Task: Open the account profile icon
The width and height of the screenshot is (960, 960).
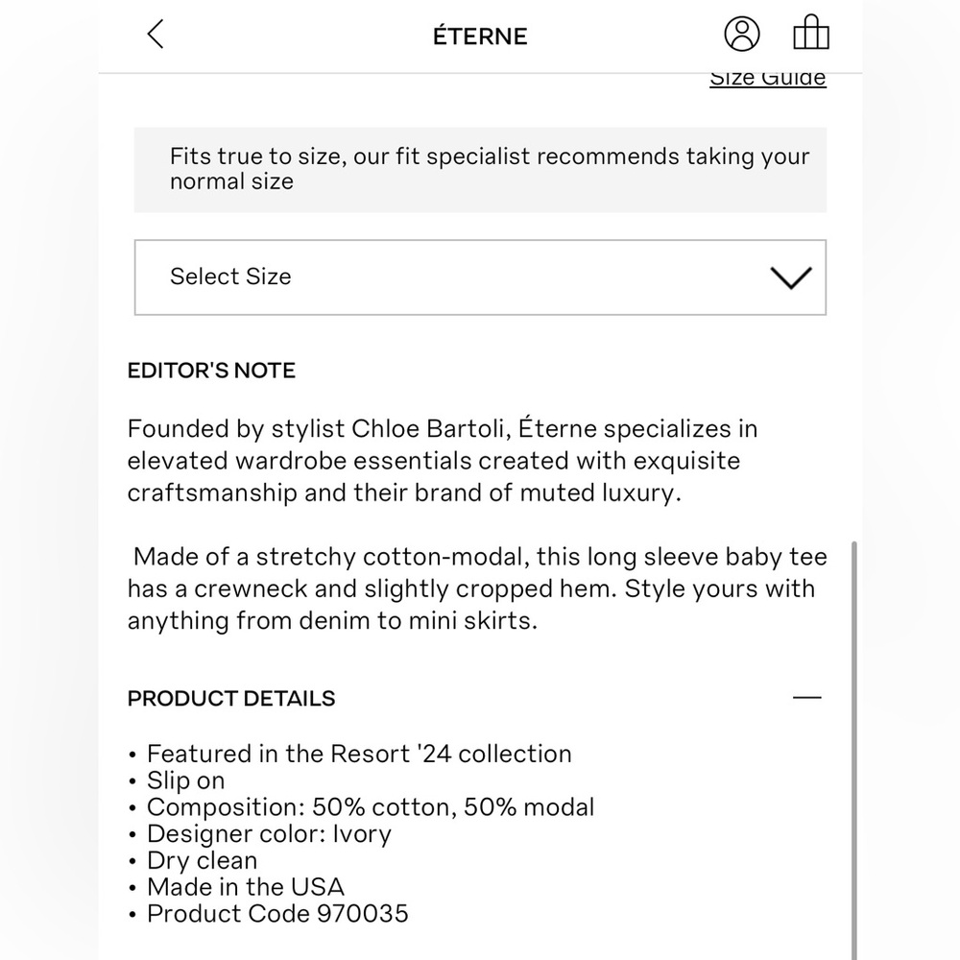Action: pos(741,35)
